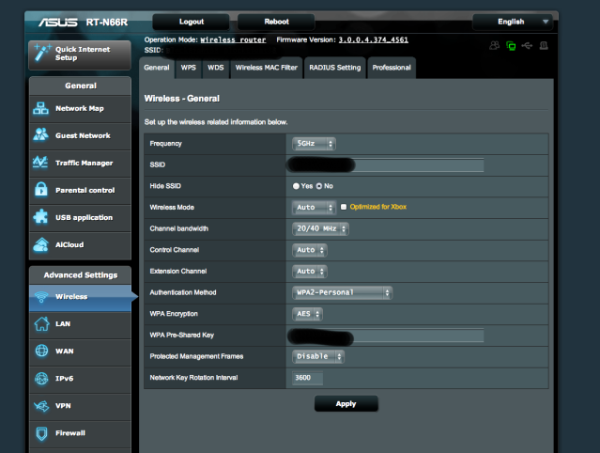Open the English language dropdown
The width and height of the screenshot is (600, 453).
pos(513,22)
